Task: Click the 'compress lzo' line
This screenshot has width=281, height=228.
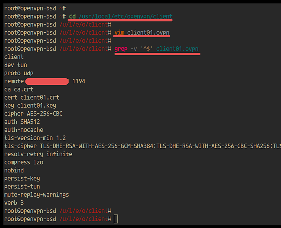Action: [24, 162]
